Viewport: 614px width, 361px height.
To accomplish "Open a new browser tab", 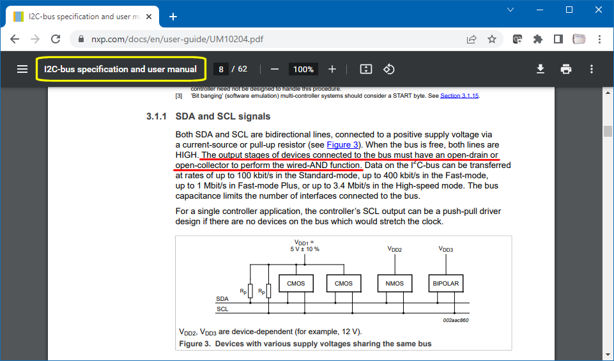I will [x=173, y=17].
